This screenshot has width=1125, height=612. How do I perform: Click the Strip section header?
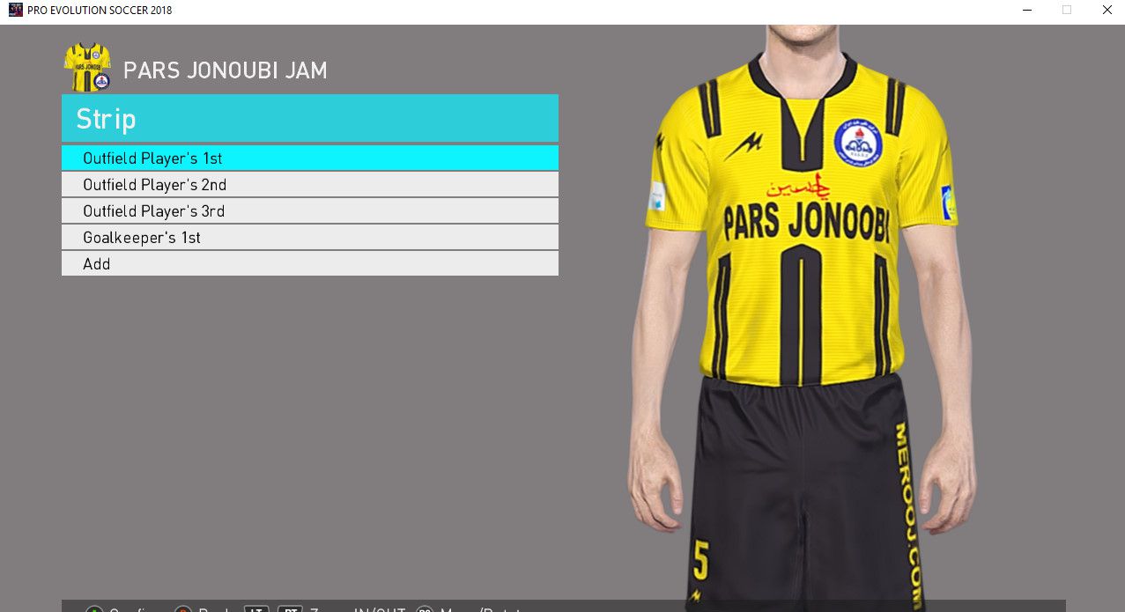tap(309, 119)
